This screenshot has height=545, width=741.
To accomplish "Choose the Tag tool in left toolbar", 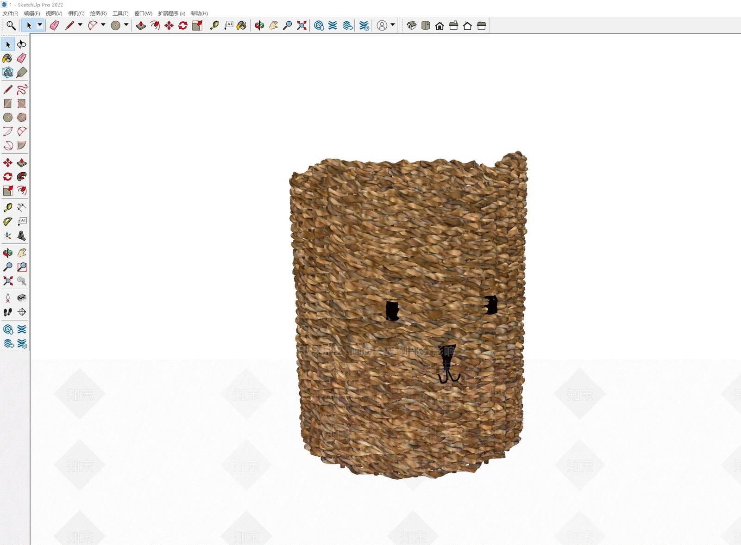I will [x=22, y=72].
